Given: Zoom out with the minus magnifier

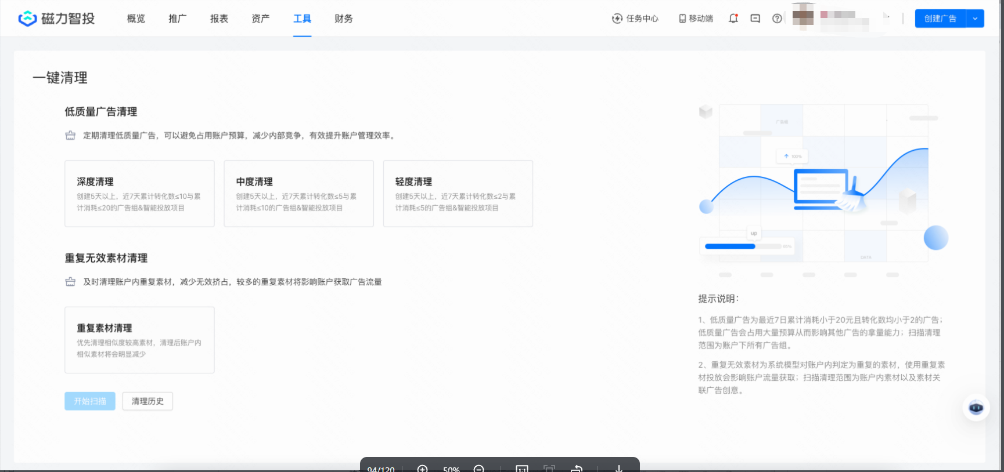Looking at the screenshot, I should (x=479, y=469).
